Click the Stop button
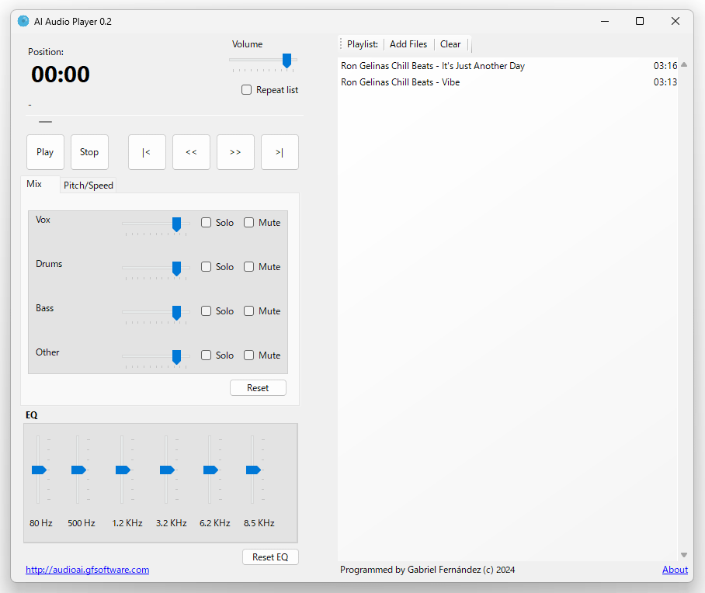The image size is (705, 593). (x=89, y=152)
